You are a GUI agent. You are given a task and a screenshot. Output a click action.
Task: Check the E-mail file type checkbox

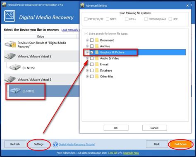coord(92,64)
